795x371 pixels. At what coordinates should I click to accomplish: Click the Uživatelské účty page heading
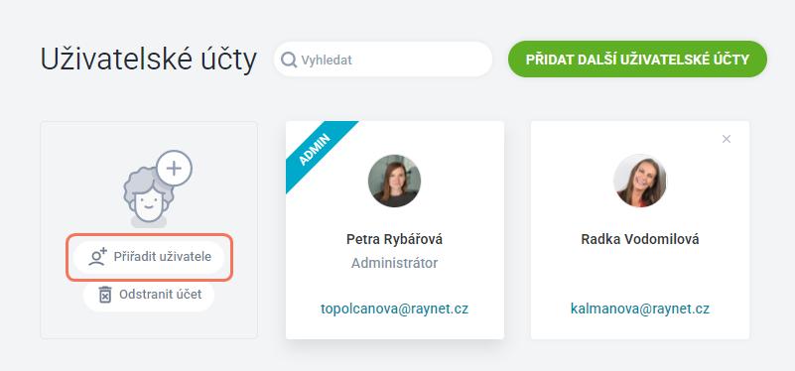(x=149, y=60)
